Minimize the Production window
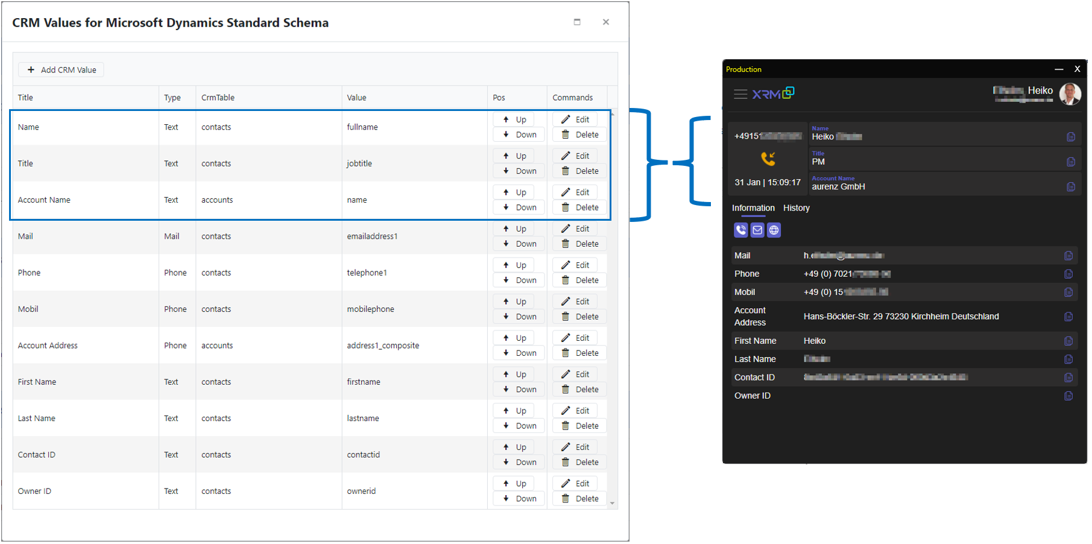The image size is (1092, 544). pyautogui.click(x=1059, y=69)
